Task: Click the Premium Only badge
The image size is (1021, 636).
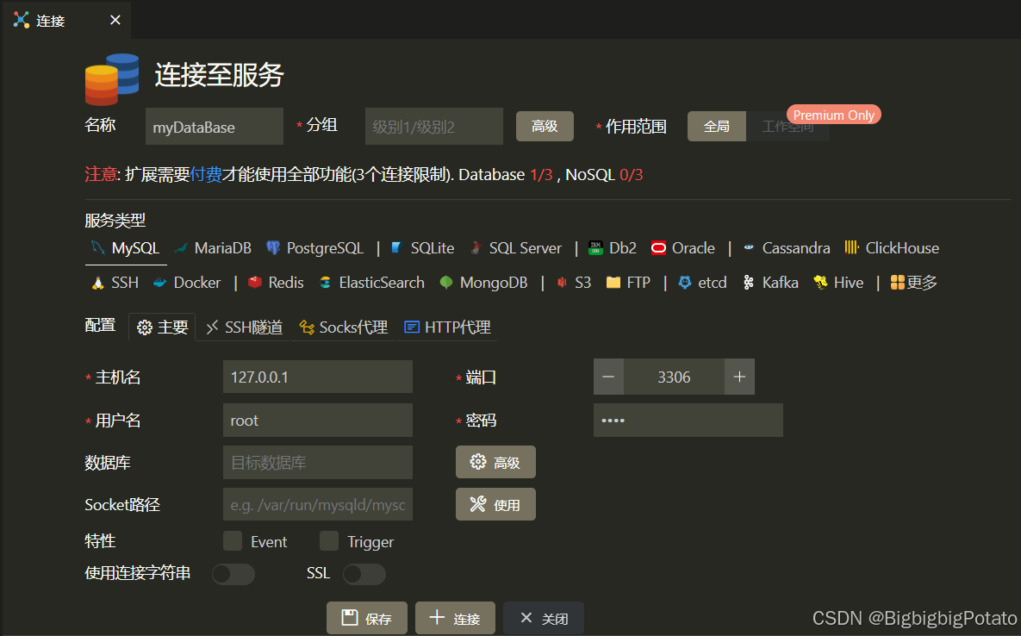Action: click(x=833, y=115)
